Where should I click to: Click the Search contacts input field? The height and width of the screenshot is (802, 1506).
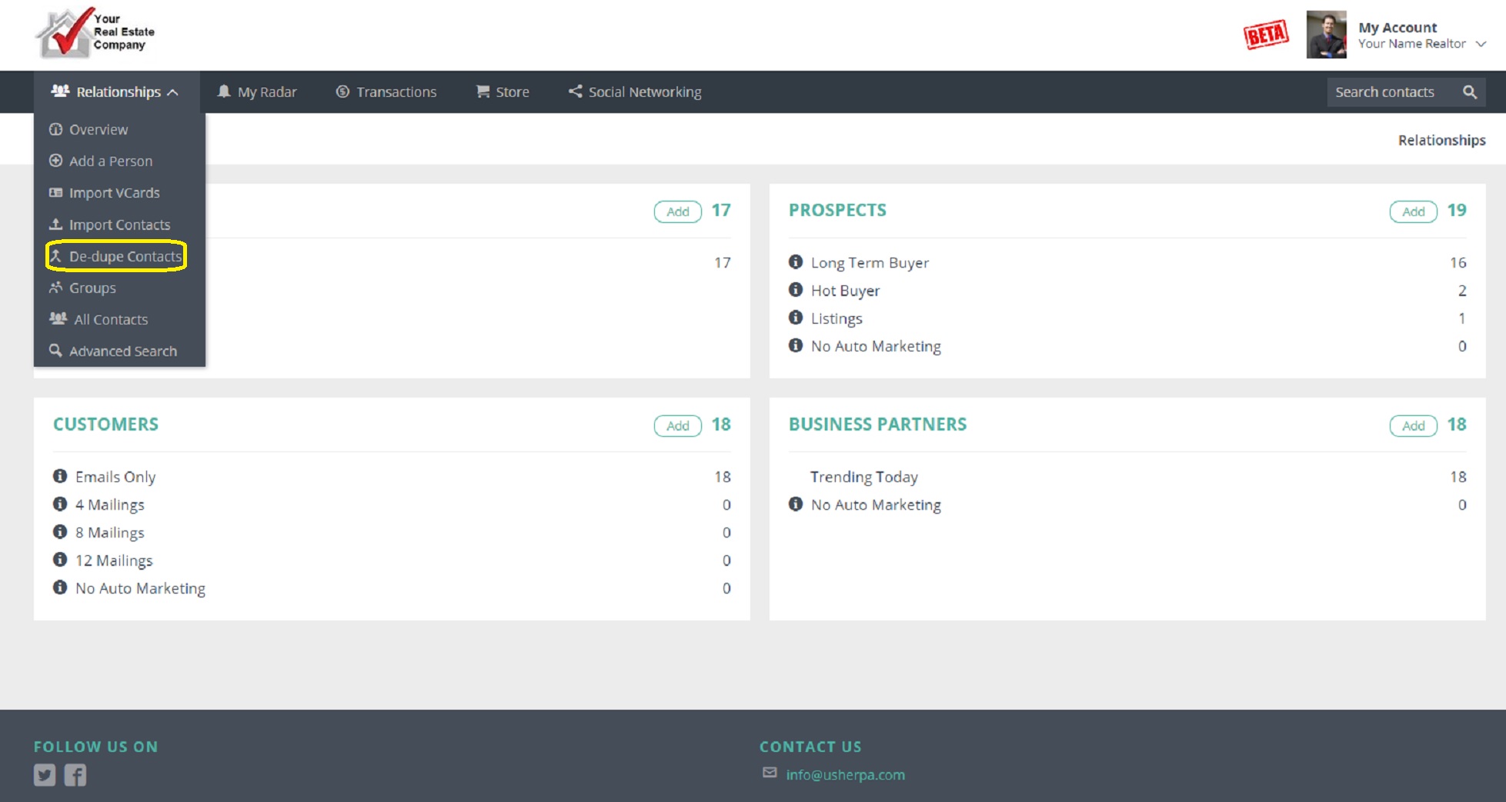[x=1385, y=92]
